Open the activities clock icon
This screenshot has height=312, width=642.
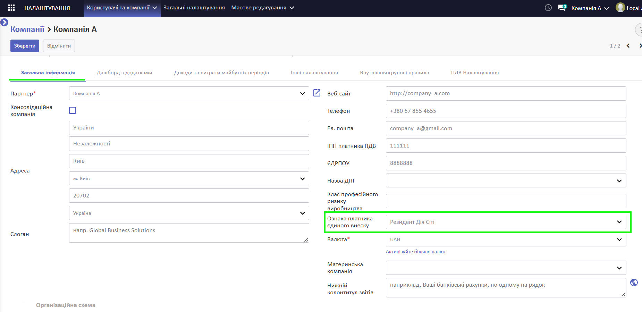(x=548, y=8)
